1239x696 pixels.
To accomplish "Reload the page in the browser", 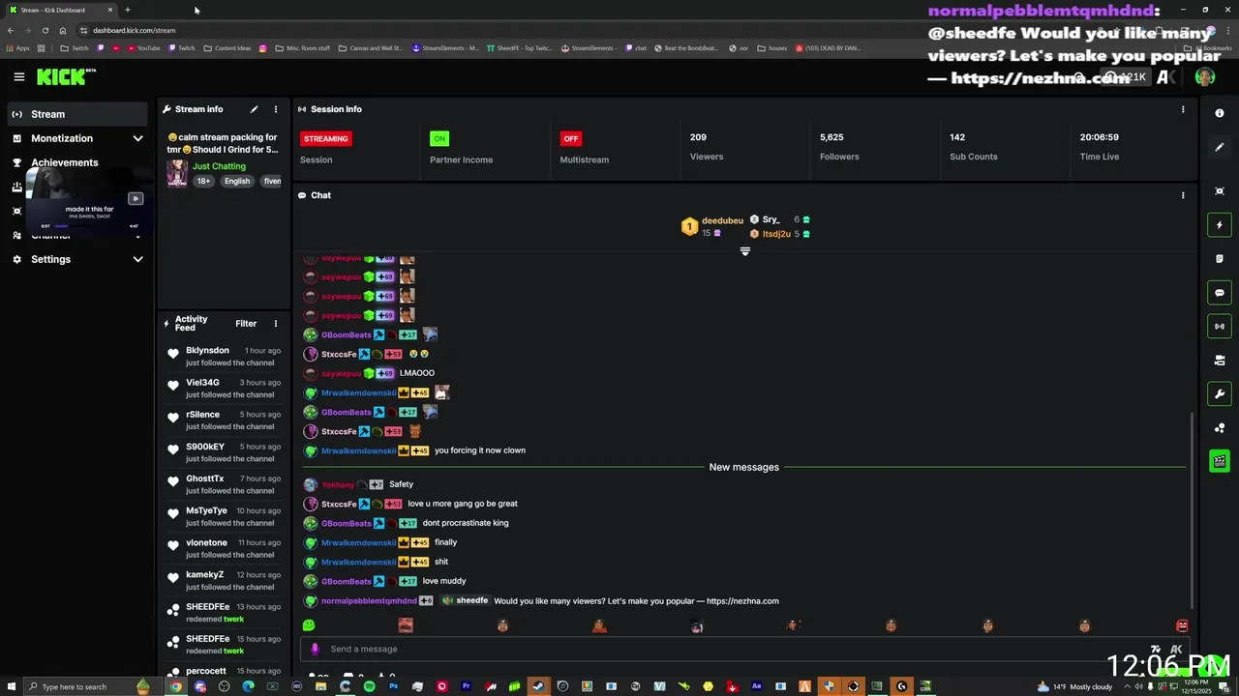I will (45, 30).
